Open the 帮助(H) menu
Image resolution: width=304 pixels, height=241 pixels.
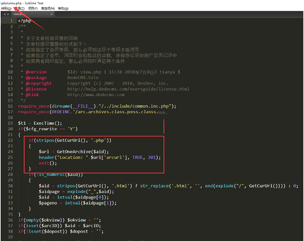click(63, 8)
